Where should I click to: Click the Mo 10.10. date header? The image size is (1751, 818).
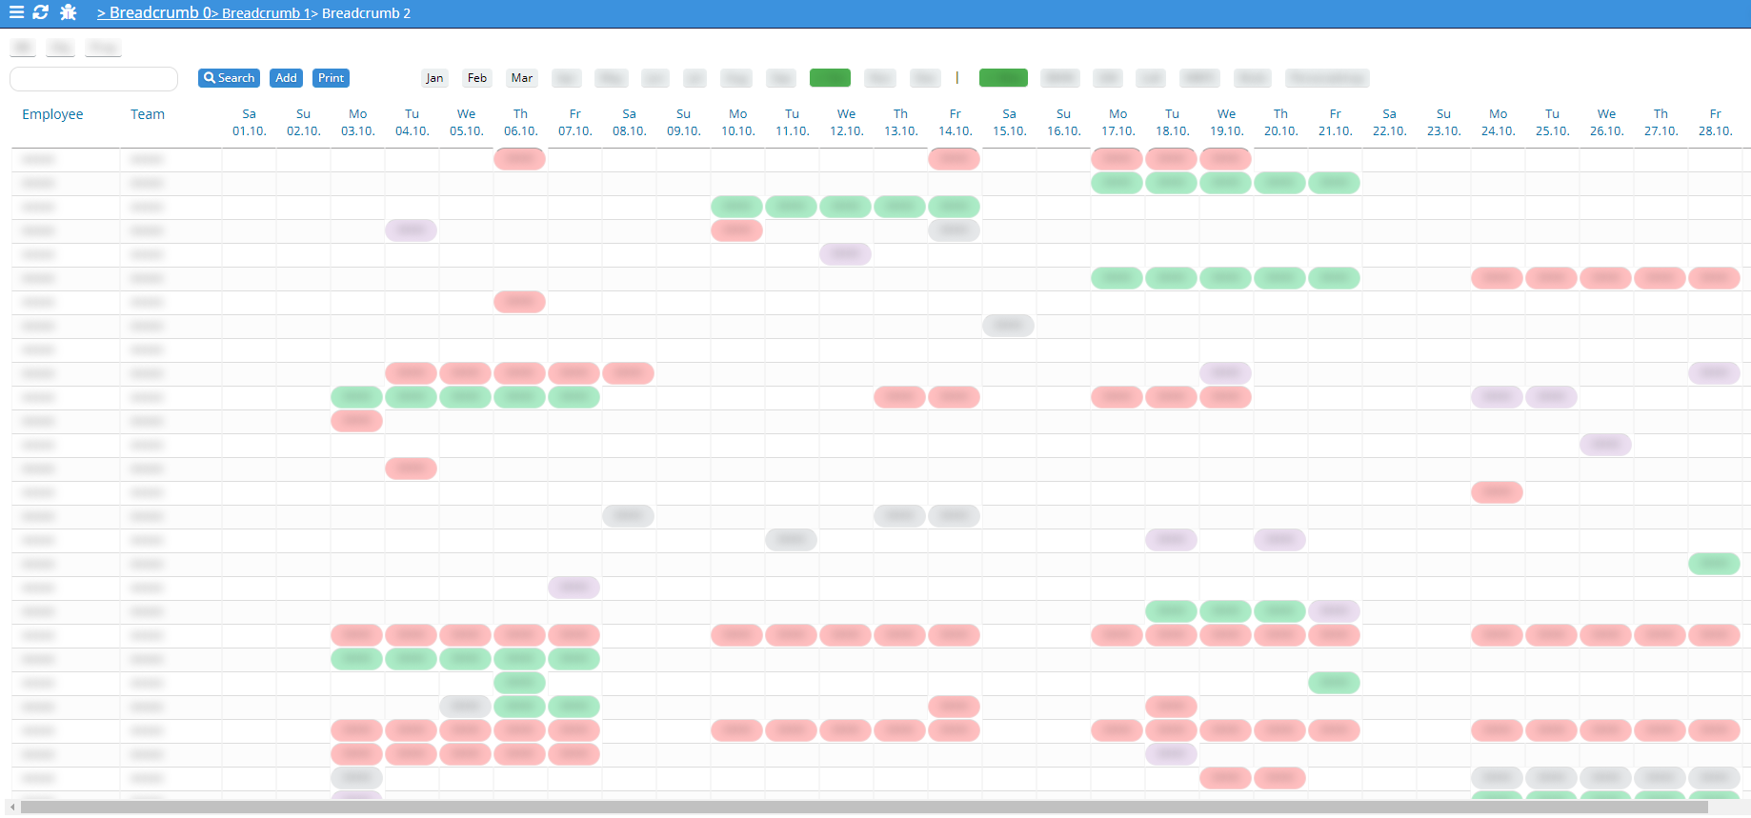(738, 123)
